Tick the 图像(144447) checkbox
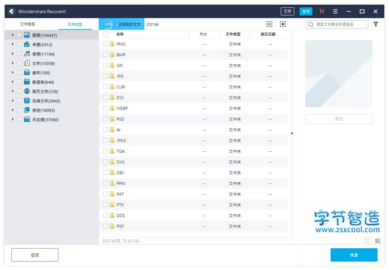 tap(19, 35)
